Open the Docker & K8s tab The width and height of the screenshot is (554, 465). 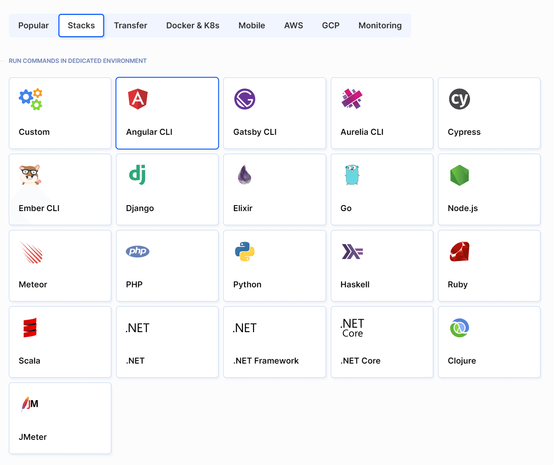point(192,26)
